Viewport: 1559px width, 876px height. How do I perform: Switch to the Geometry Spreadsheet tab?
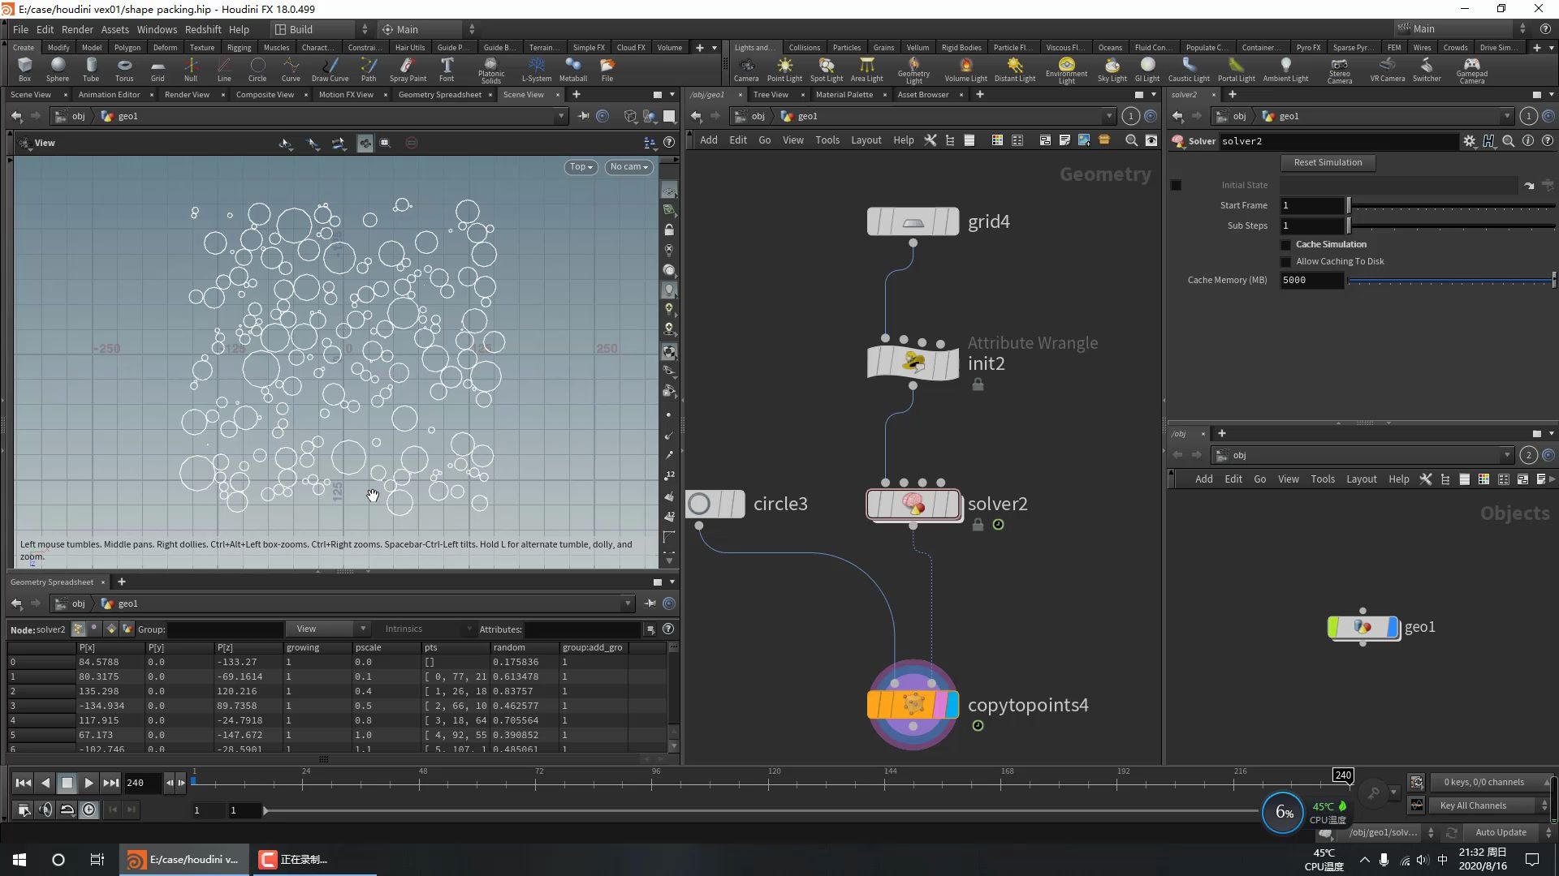pos(438,94)
